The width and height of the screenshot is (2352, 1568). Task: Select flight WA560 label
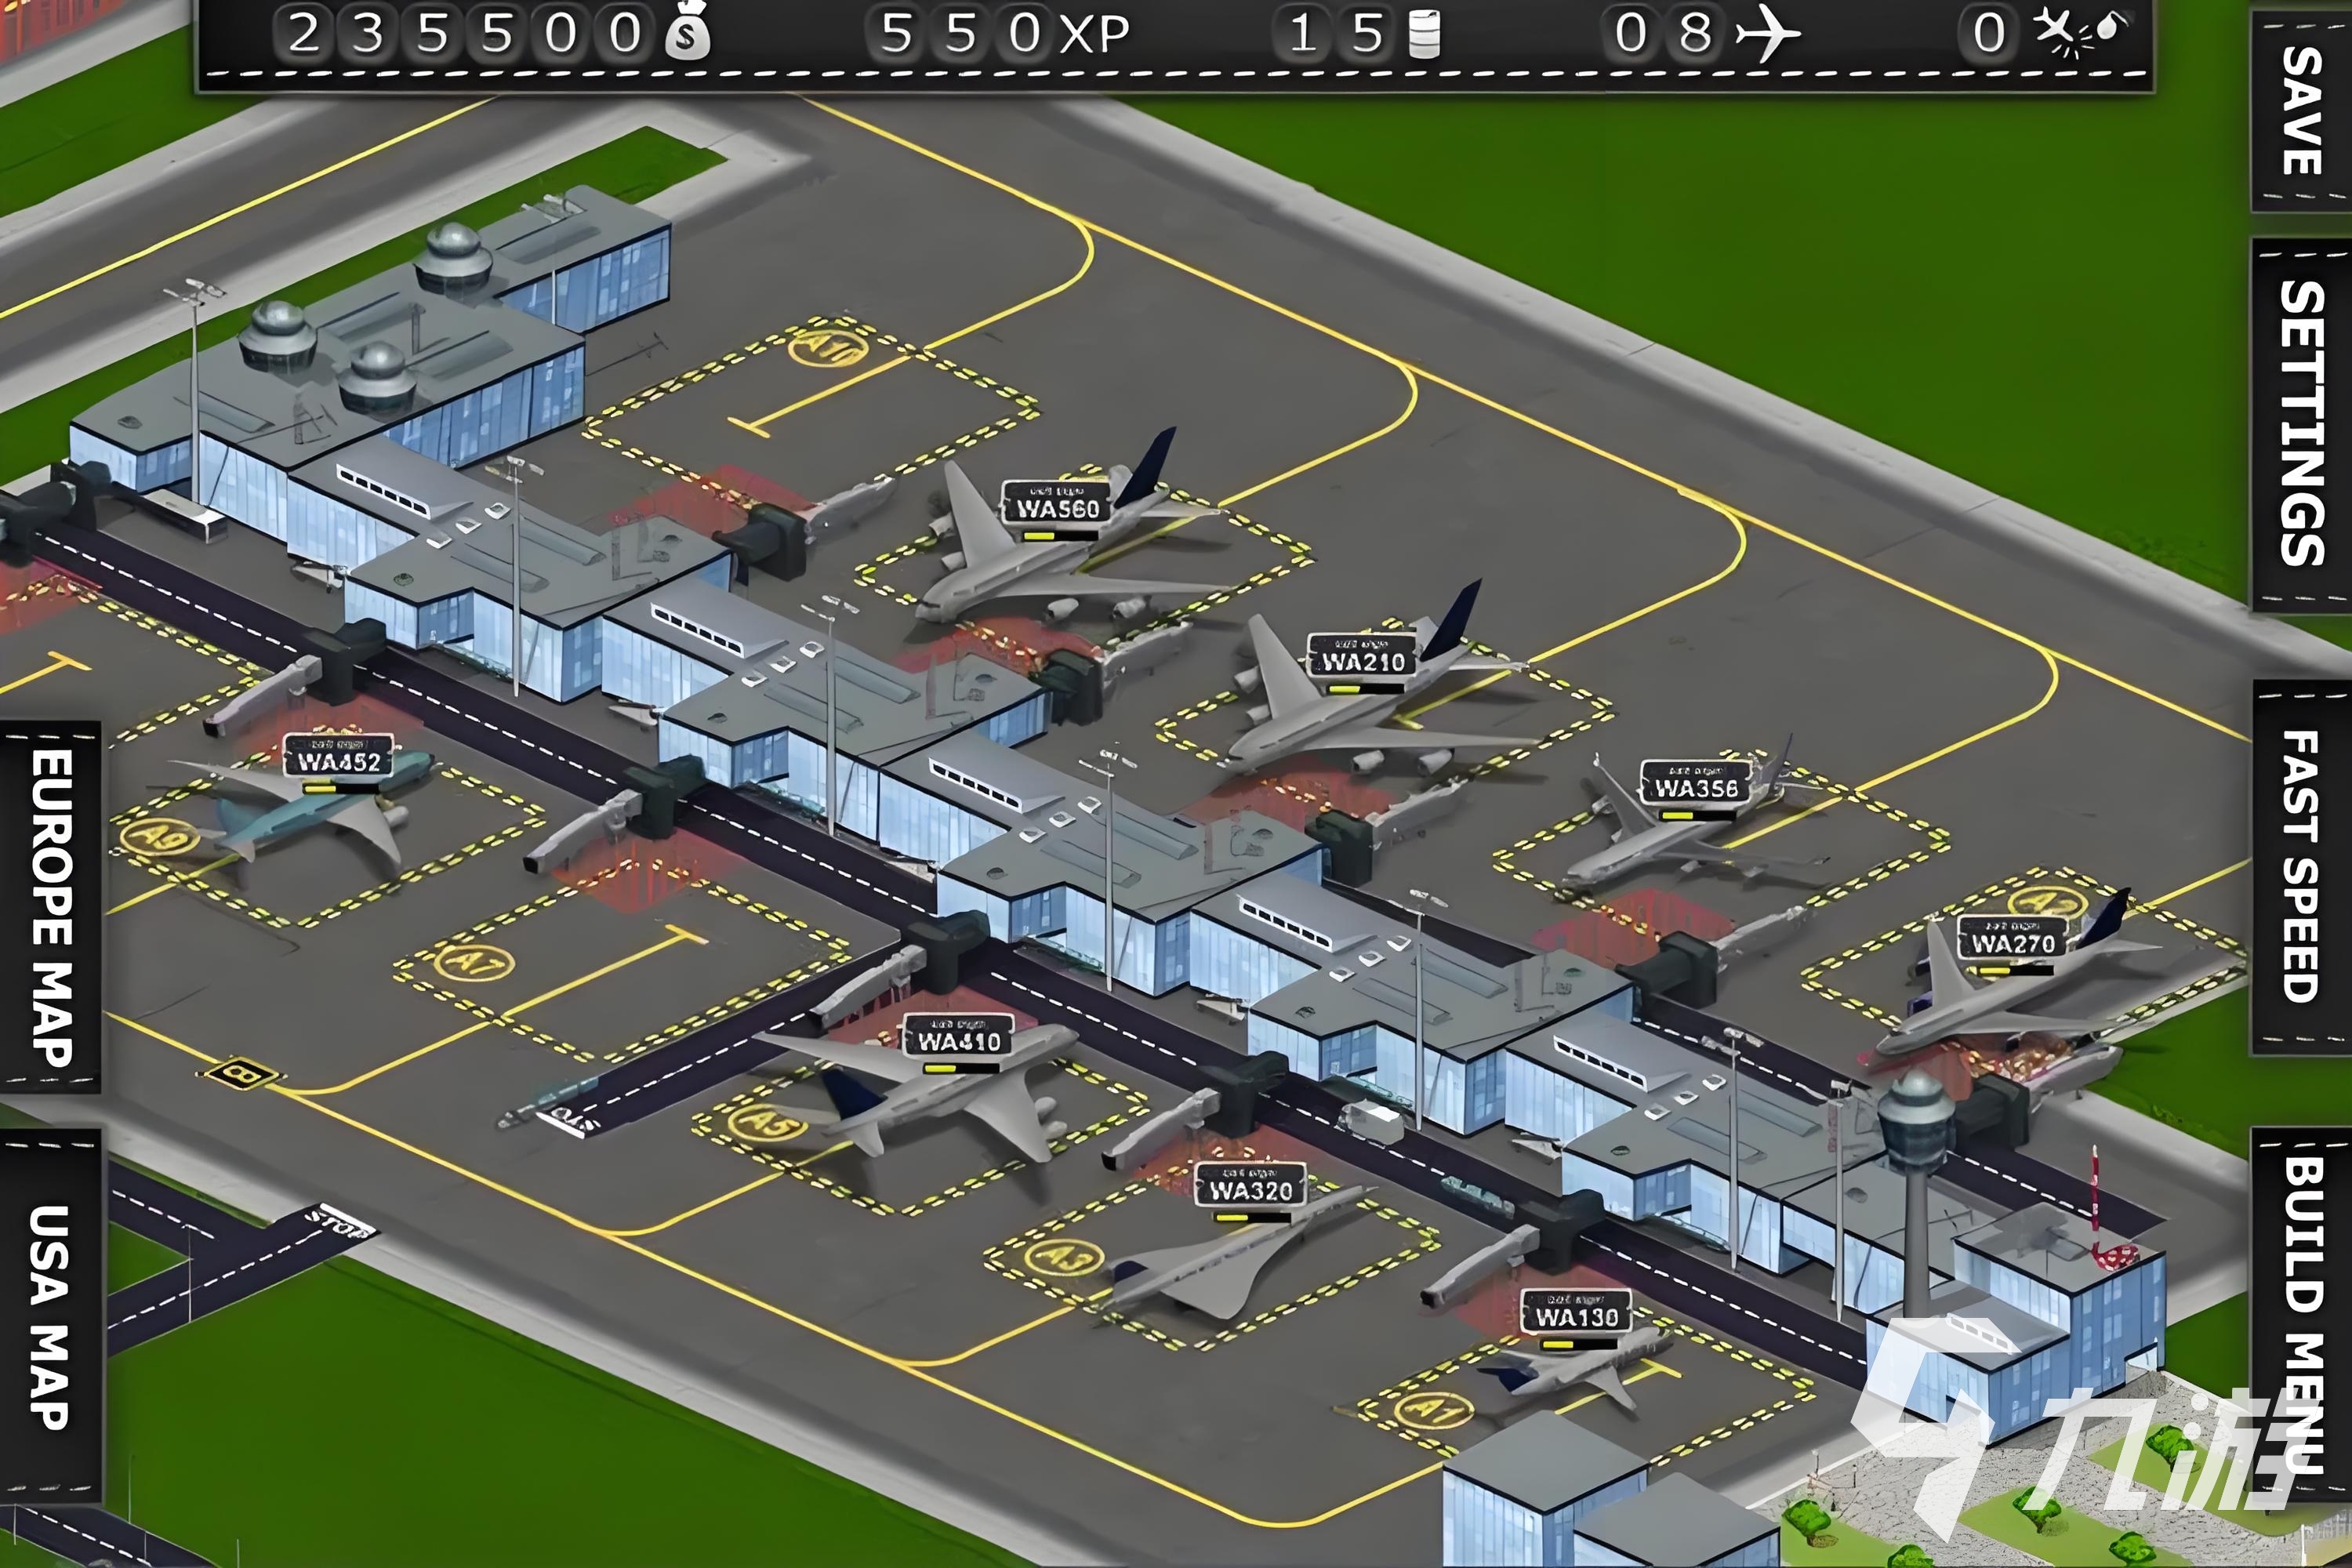click(1057, 504)
